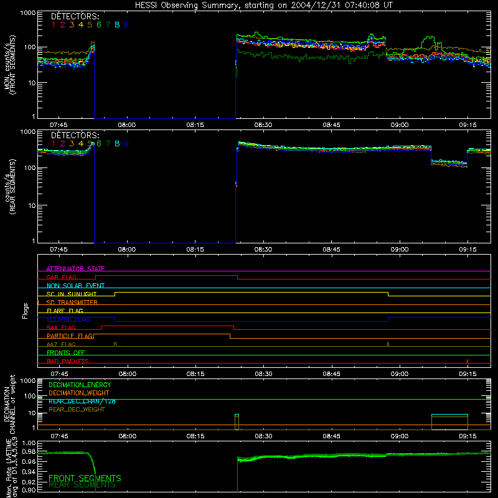498x498 pixels.
Task: Click the 08:00 tick label under the Flags plot
Action: point(128,374)
